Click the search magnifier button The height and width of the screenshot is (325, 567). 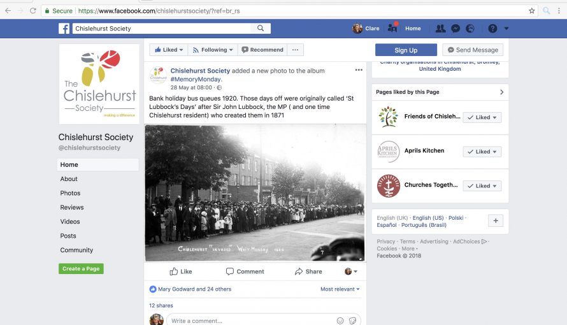[261, 28]
